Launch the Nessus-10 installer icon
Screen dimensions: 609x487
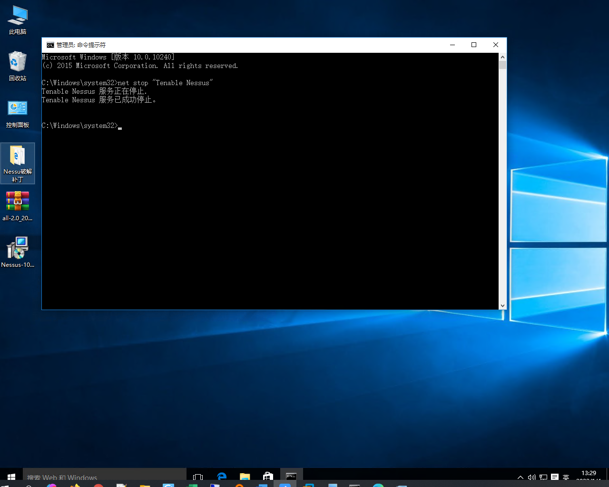18,248
